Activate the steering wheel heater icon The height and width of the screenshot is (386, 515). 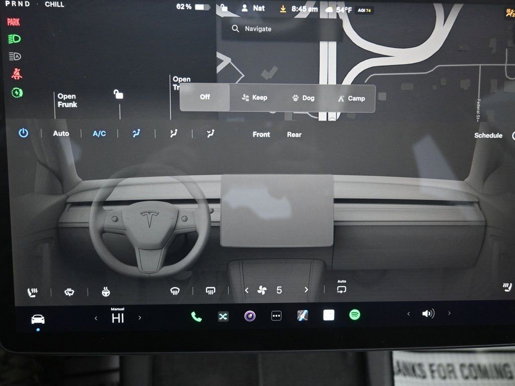105,291
